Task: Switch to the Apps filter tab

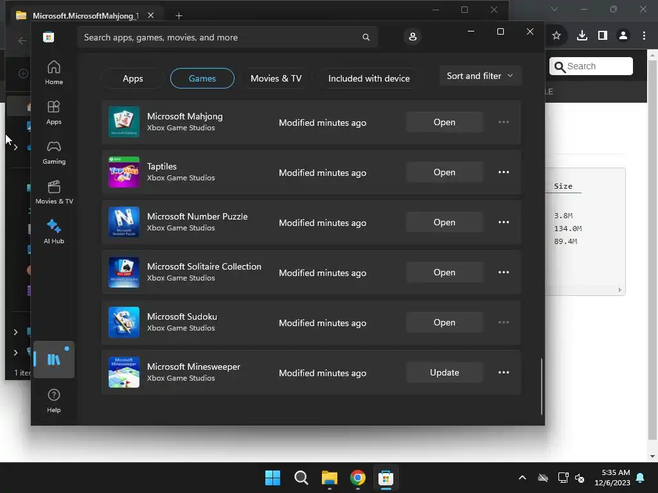Action: (132, 78)
